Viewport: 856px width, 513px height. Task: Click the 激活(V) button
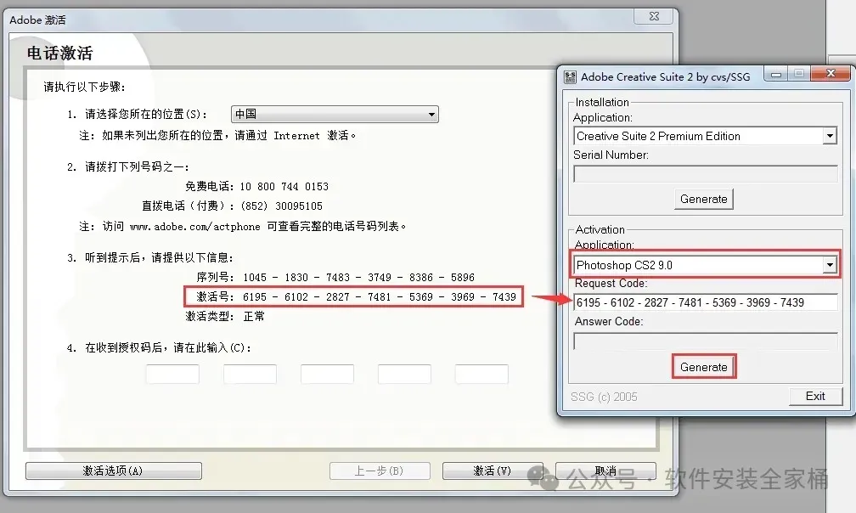coord(492,471)
